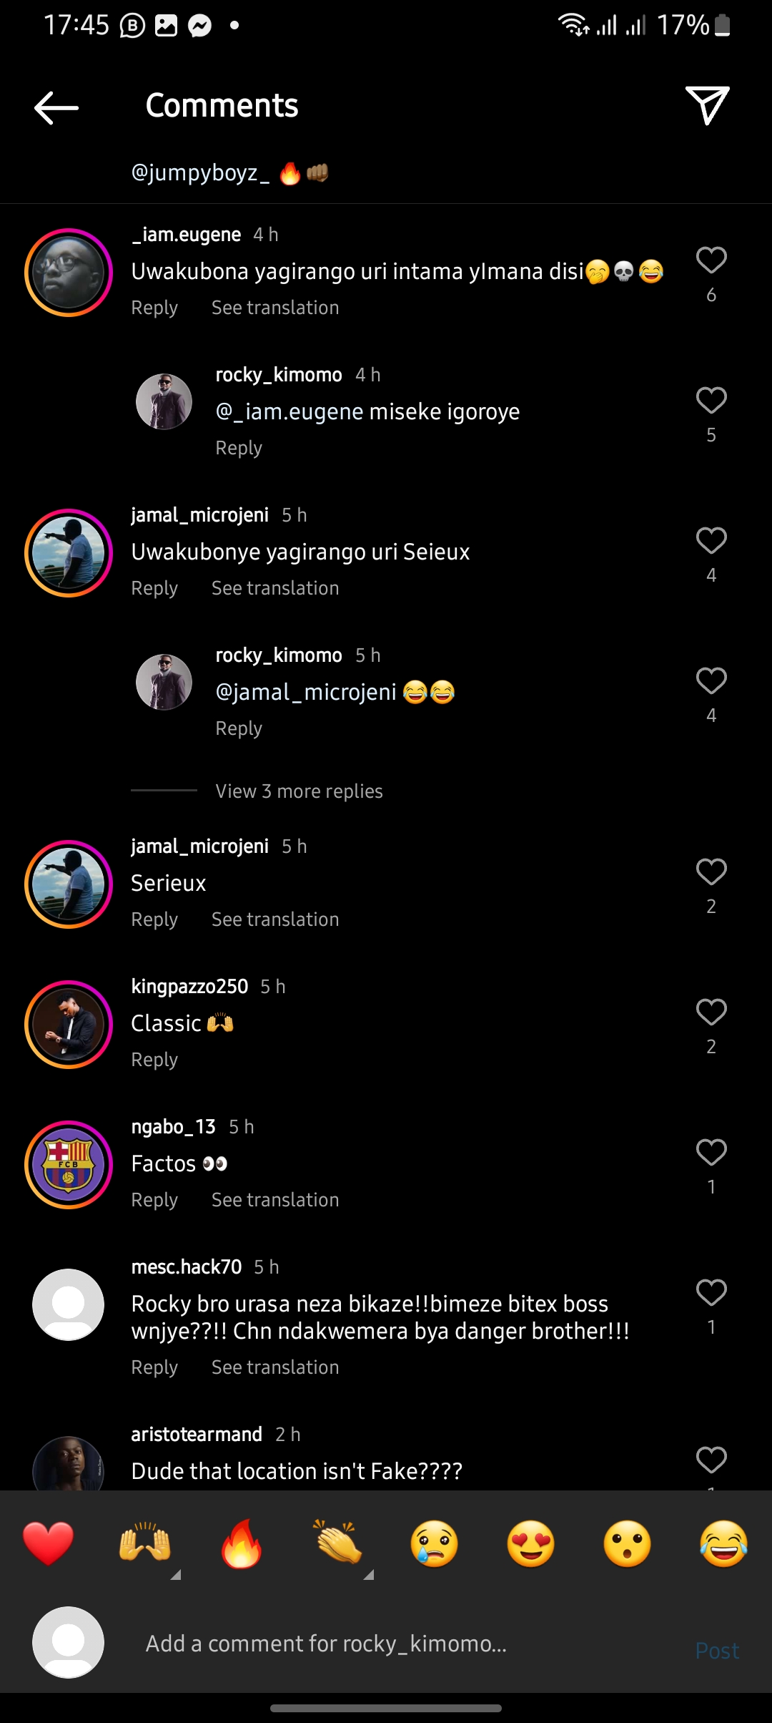This screenshot has height=1723, width=772.
Task: Like ngabo_13's Factos comment
Action: click(x=711, y=1153)
